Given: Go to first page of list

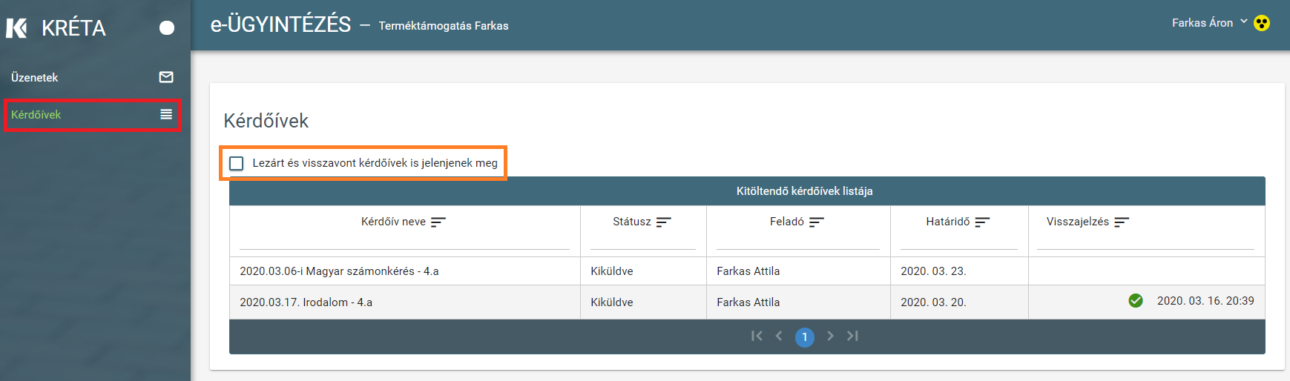Looking at the screenshot, I should [x=757, y=336].
